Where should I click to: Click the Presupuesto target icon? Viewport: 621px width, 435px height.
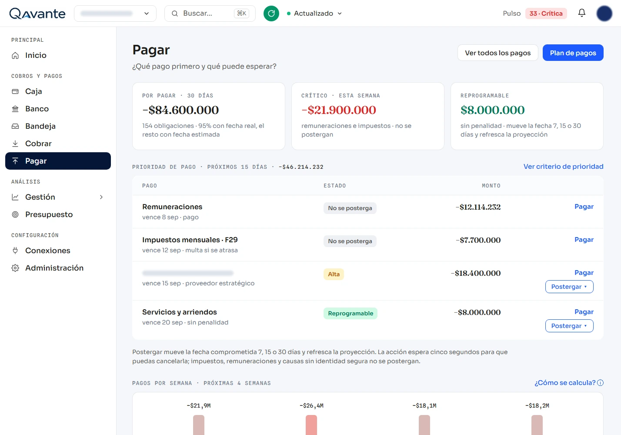pyautogui.click(x=15, y=214)
